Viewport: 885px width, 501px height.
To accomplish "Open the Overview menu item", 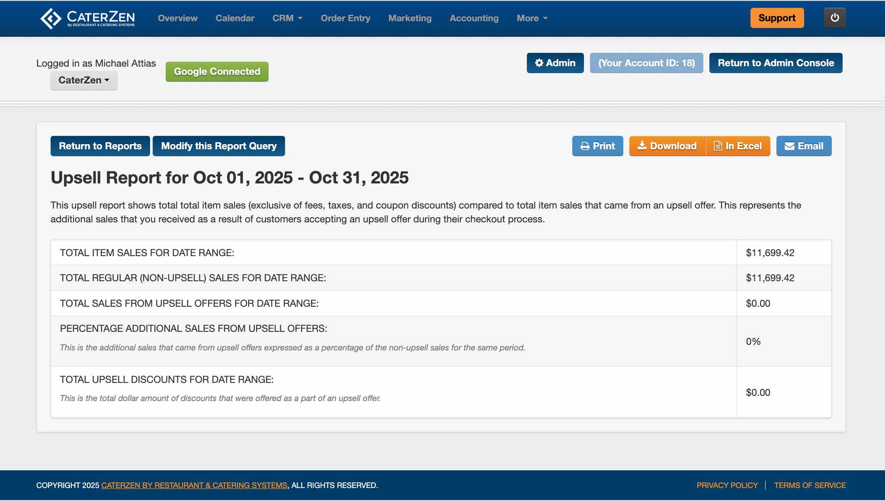I will click(177, 18).
